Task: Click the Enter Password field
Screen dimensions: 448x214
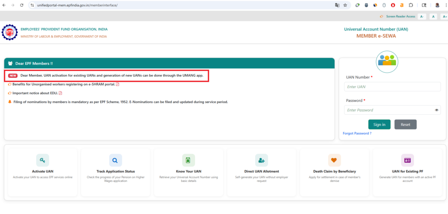Action: (x=388, y=110)
